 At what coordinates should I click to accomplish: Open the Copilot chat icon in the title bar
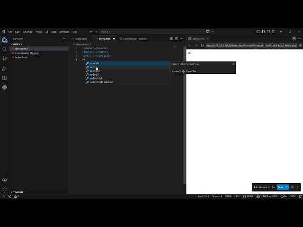(207, 32)
